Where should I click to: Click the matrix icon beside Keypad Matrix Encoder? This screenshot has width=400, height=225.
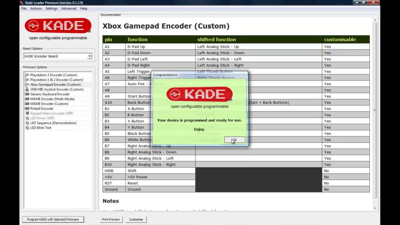[27, 113]
